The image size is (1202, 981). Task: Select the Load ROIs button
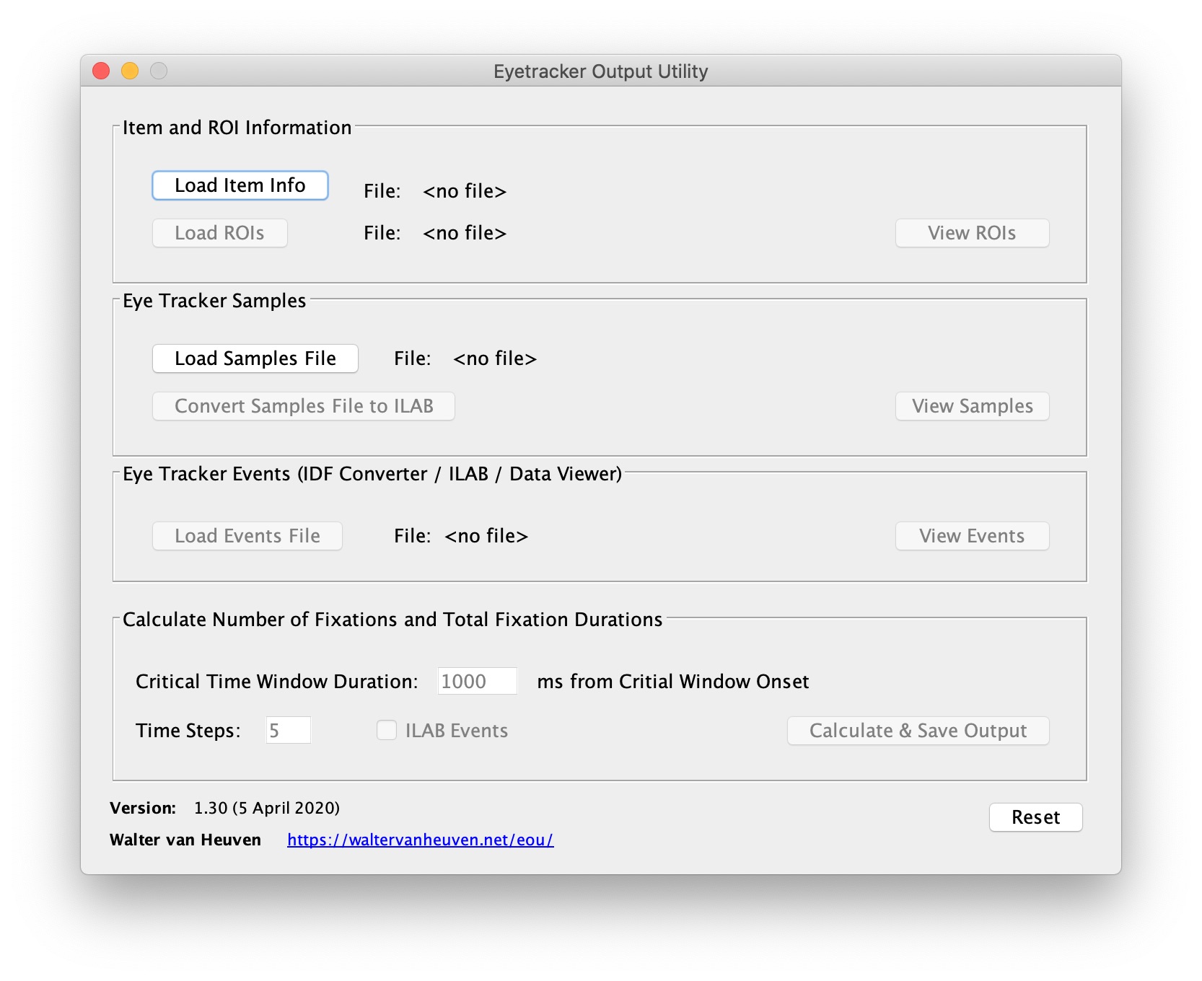[220, 233]
